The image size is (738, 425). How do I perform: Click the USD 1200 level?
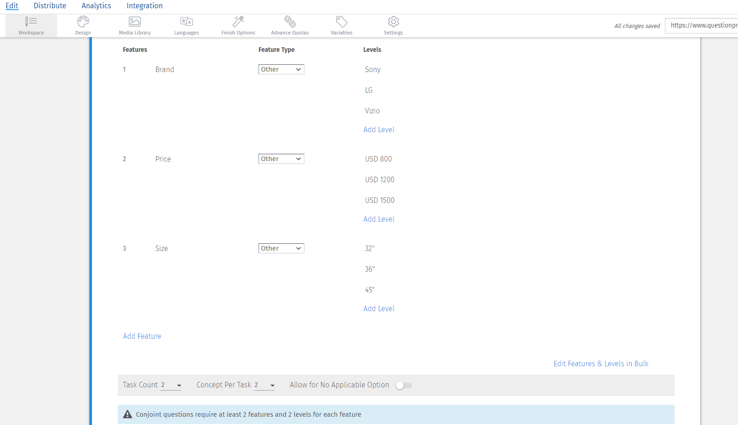point(380,179)
